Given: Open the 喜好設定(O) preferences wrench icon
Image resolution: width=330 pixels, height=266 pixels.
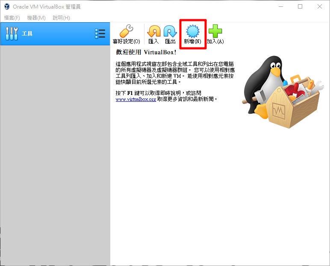Looking at the screenshot, I should [126, 32].
